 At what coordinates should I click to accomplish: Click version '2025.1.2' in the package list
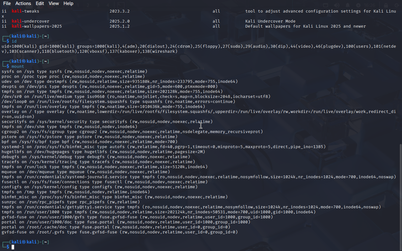[120, 26]
